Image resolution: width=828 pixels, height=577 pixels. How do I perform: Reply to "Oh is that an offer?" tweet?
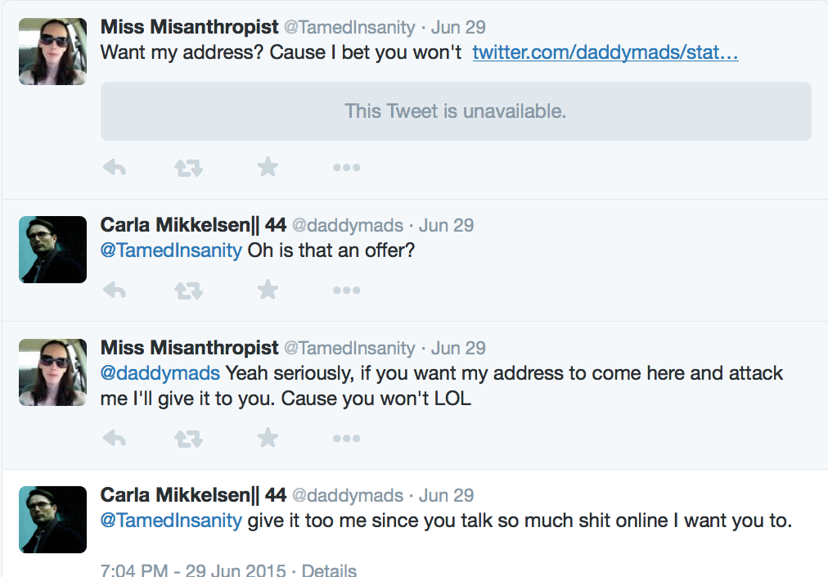pos(115,290)
